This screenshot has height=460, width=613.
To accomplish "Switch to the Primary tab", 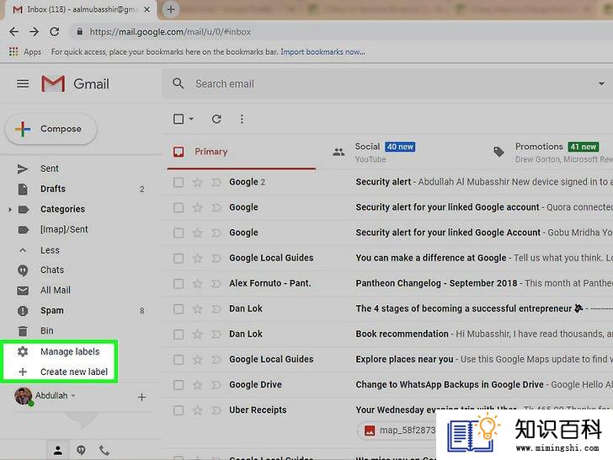I will [242, 152].
